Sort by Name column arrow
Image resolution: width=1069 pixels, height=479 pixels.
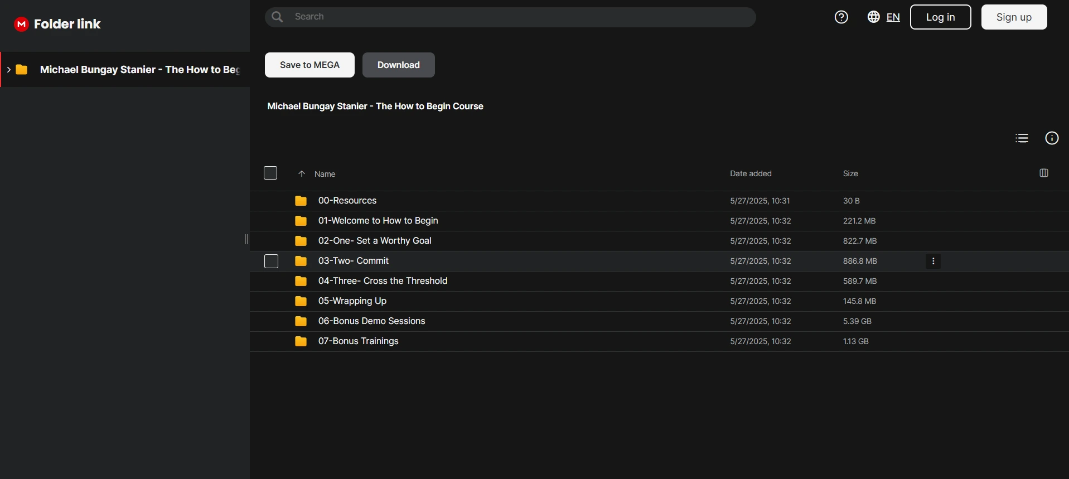[x=302, y=174]
